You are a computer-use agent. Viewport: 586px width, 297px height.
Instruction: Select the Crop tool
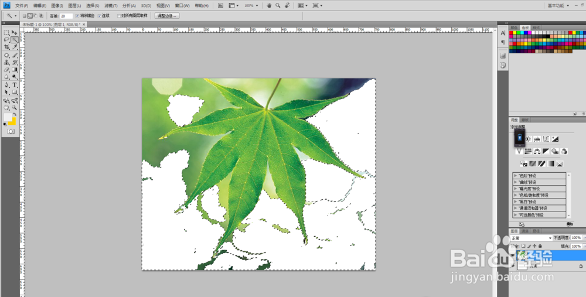tap(6, 47)
